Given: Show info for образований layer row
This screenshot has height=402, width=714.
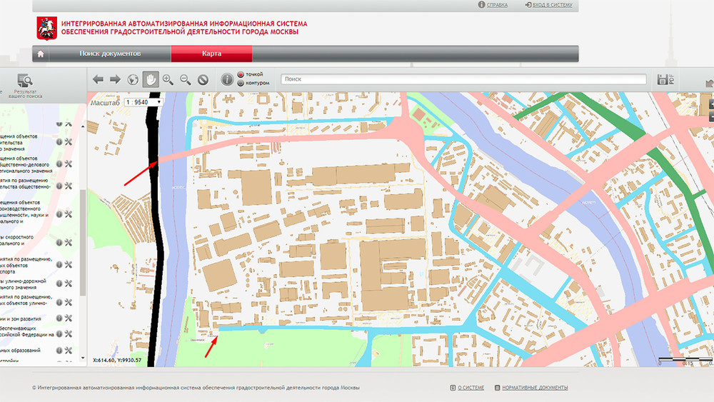Looking at the screenshot, I should (59, 351).
